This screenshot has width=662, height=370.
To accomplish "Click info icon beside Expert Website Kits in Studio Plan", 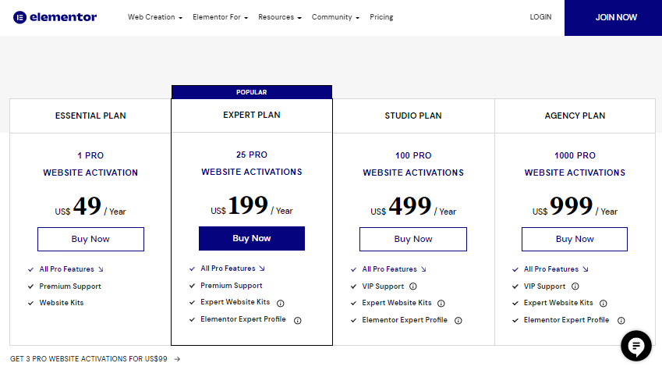I will tap(441, 303).
